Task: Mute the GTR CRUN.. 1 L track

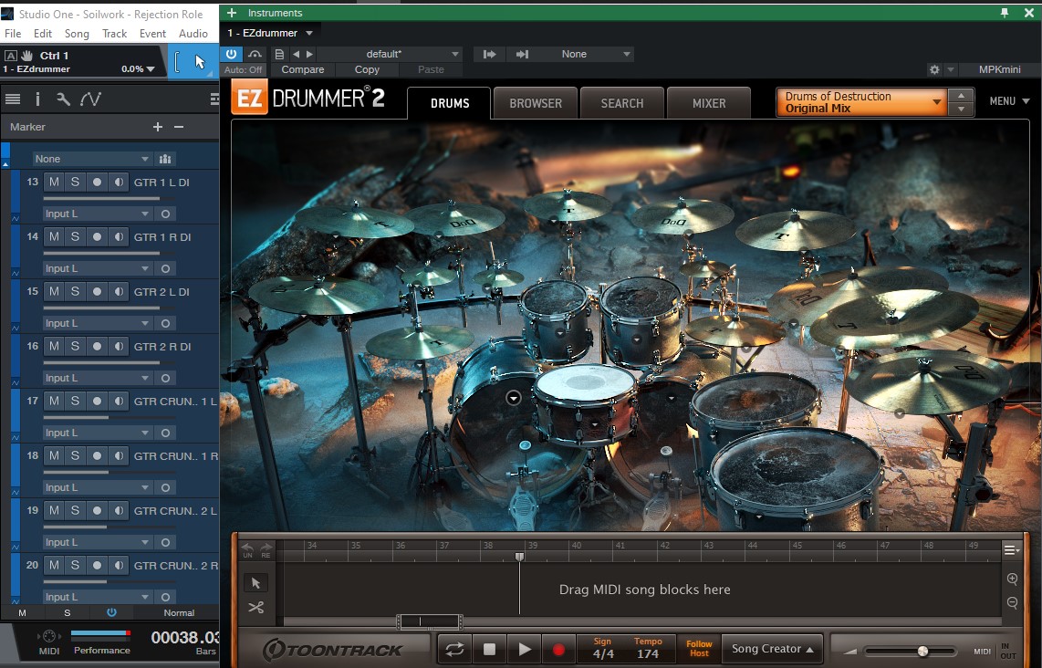Action: [55, 401]
